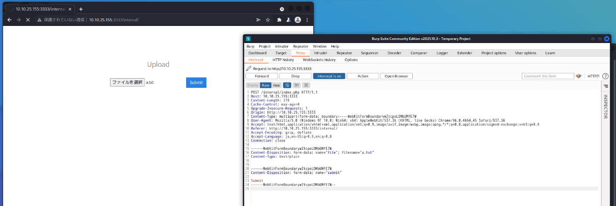Open the Chrome profile avatar
This screenshot has width=616, height=206.
[x=298, y=20]
